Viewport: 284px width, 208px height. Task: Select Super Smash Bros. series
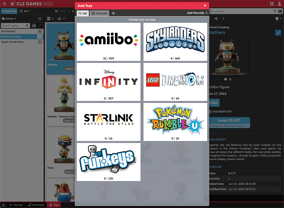pos(22,42)
